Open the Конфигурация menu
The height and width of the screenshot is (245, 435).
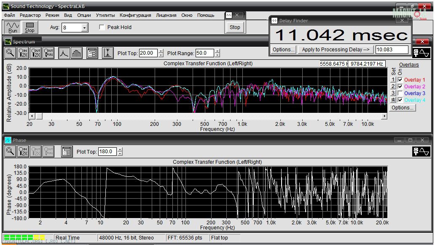[x=135, y=15]
